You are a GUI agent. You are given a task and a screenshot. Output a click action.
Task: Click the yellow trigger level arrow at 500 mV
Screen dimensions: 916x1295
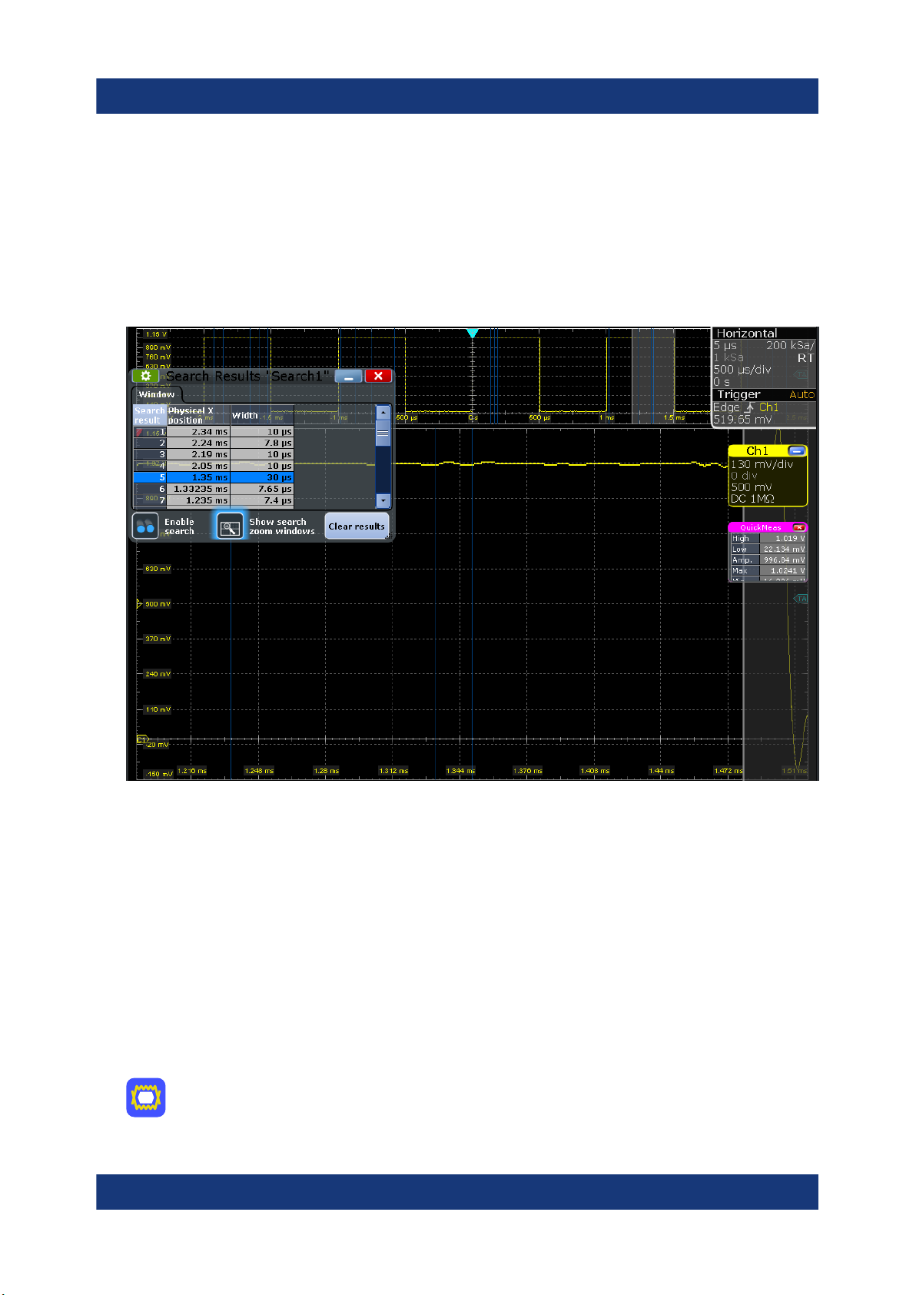(139, 604)
